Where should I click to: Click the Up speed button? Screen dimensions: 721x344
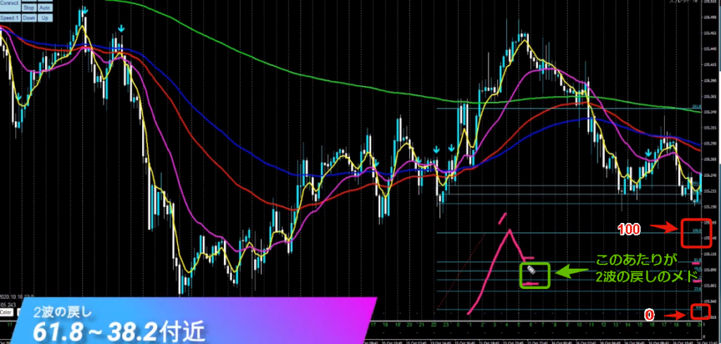[x=44, y=18]
